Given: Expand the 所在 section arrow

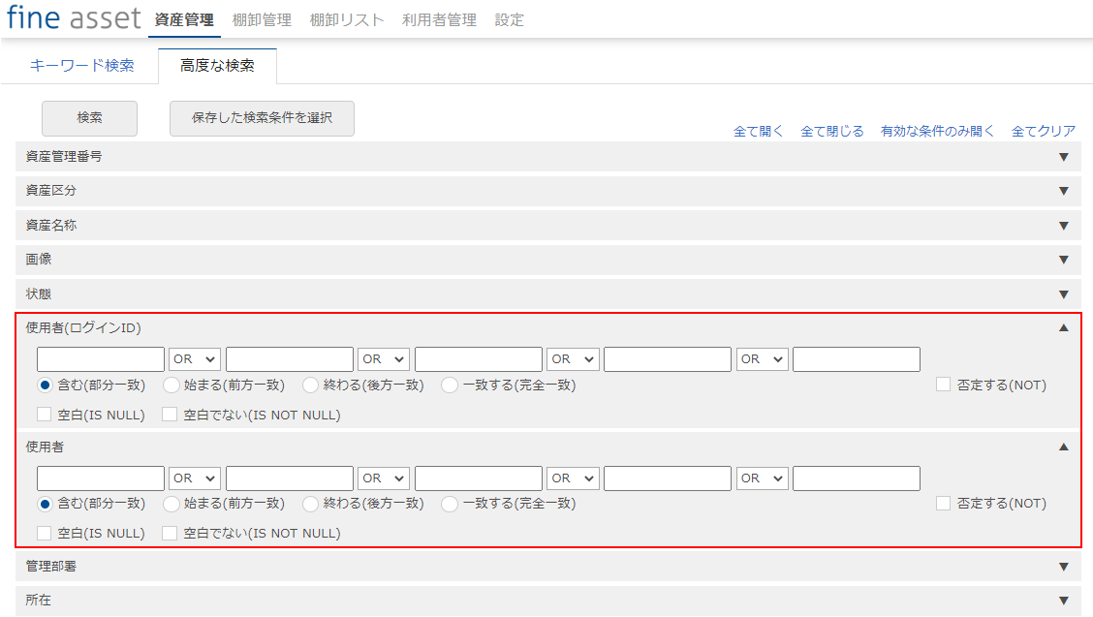Looking at the screenshot, I should (x=1063, y=601).
